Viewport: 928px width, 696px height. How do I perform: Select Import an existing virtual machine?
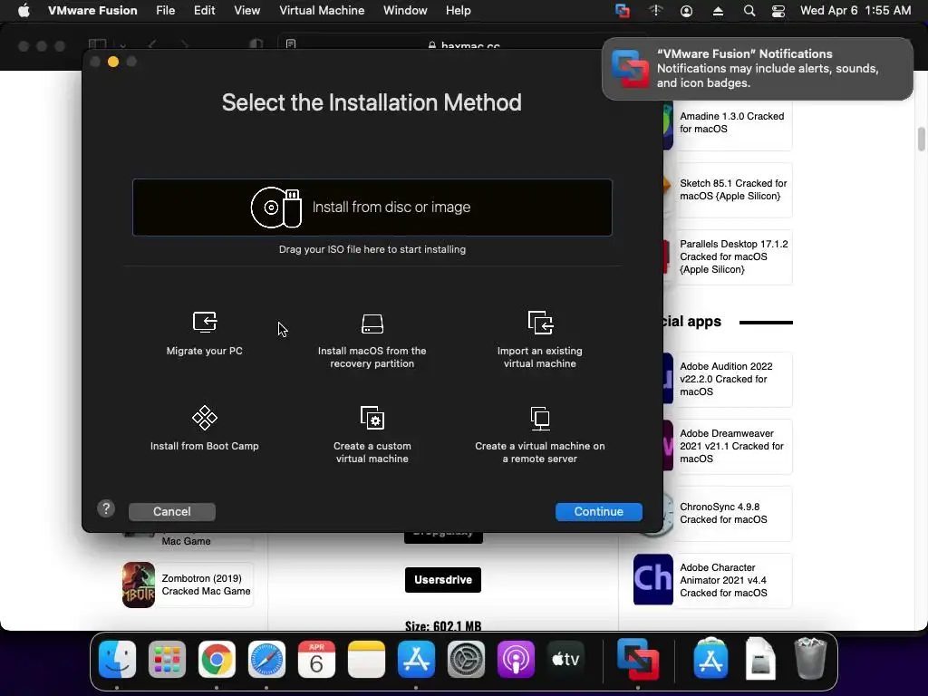pos(540,339)
